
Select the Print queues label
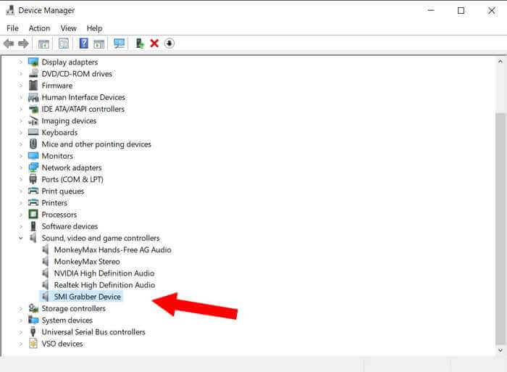pyautogui.click(x=63, y=191)
